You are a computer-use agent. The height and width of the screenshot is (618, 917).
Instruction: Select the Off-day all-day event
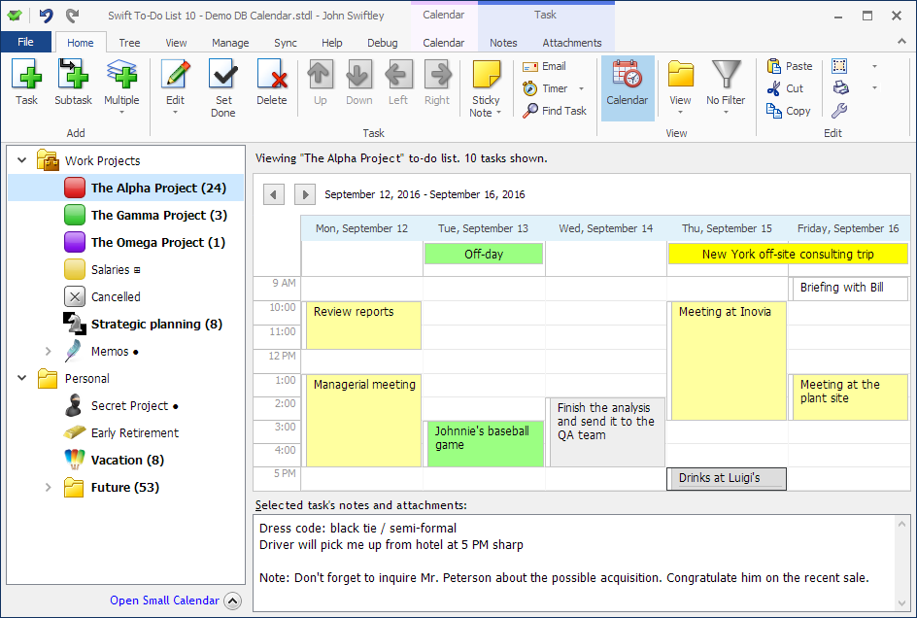(x=484, y=254)
